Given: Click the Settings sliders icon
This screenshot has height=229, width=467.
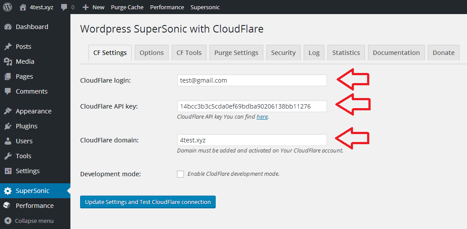Looking at the screenshot, I should tap(8, 171).
